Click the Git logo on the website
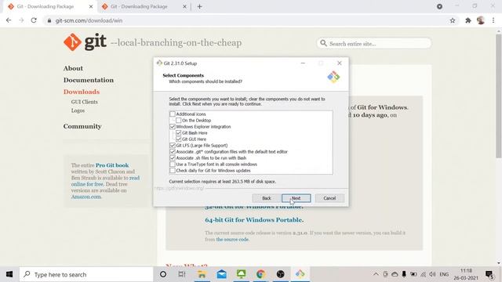 85,42
